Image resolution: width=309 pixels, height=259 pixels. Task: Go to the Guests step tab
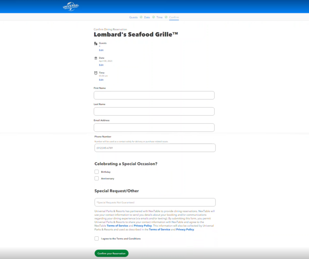coord(133,17)
